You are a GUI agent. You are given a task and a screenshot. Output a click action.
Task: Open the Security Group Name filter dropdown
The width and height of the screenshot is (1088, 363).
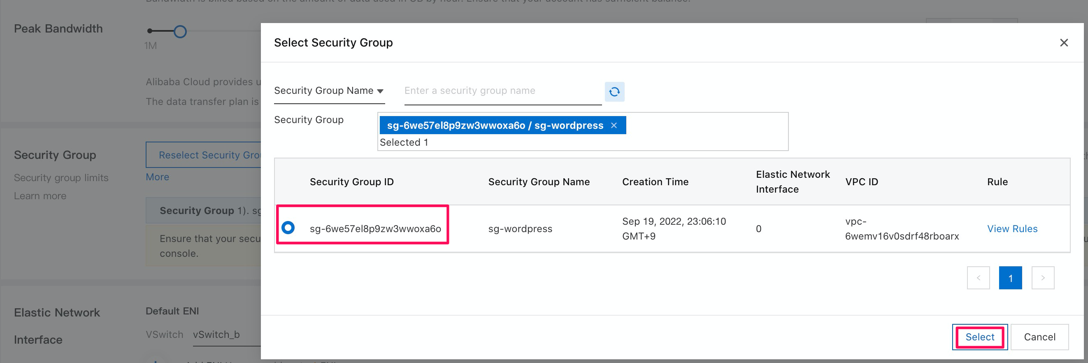(x=329, y=91)
